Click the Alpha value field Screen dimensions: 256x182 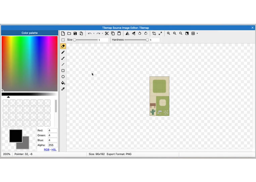tap(53, 145)
